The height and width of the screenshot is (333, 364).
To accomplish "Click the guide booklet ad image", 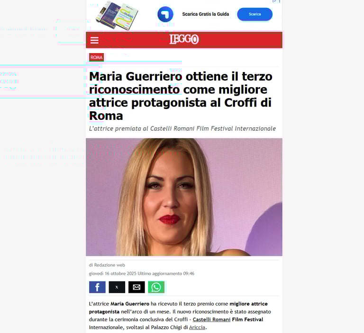I will [117, 15].
